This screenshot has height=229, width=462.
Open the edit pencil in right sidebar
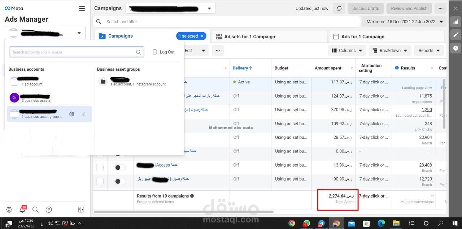456,35
